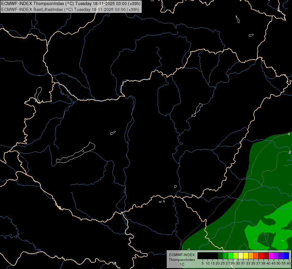Screen dimensions: 292x269
Task: Select the orange-red 35–37 legend swatch
Action: pos(256,256)
